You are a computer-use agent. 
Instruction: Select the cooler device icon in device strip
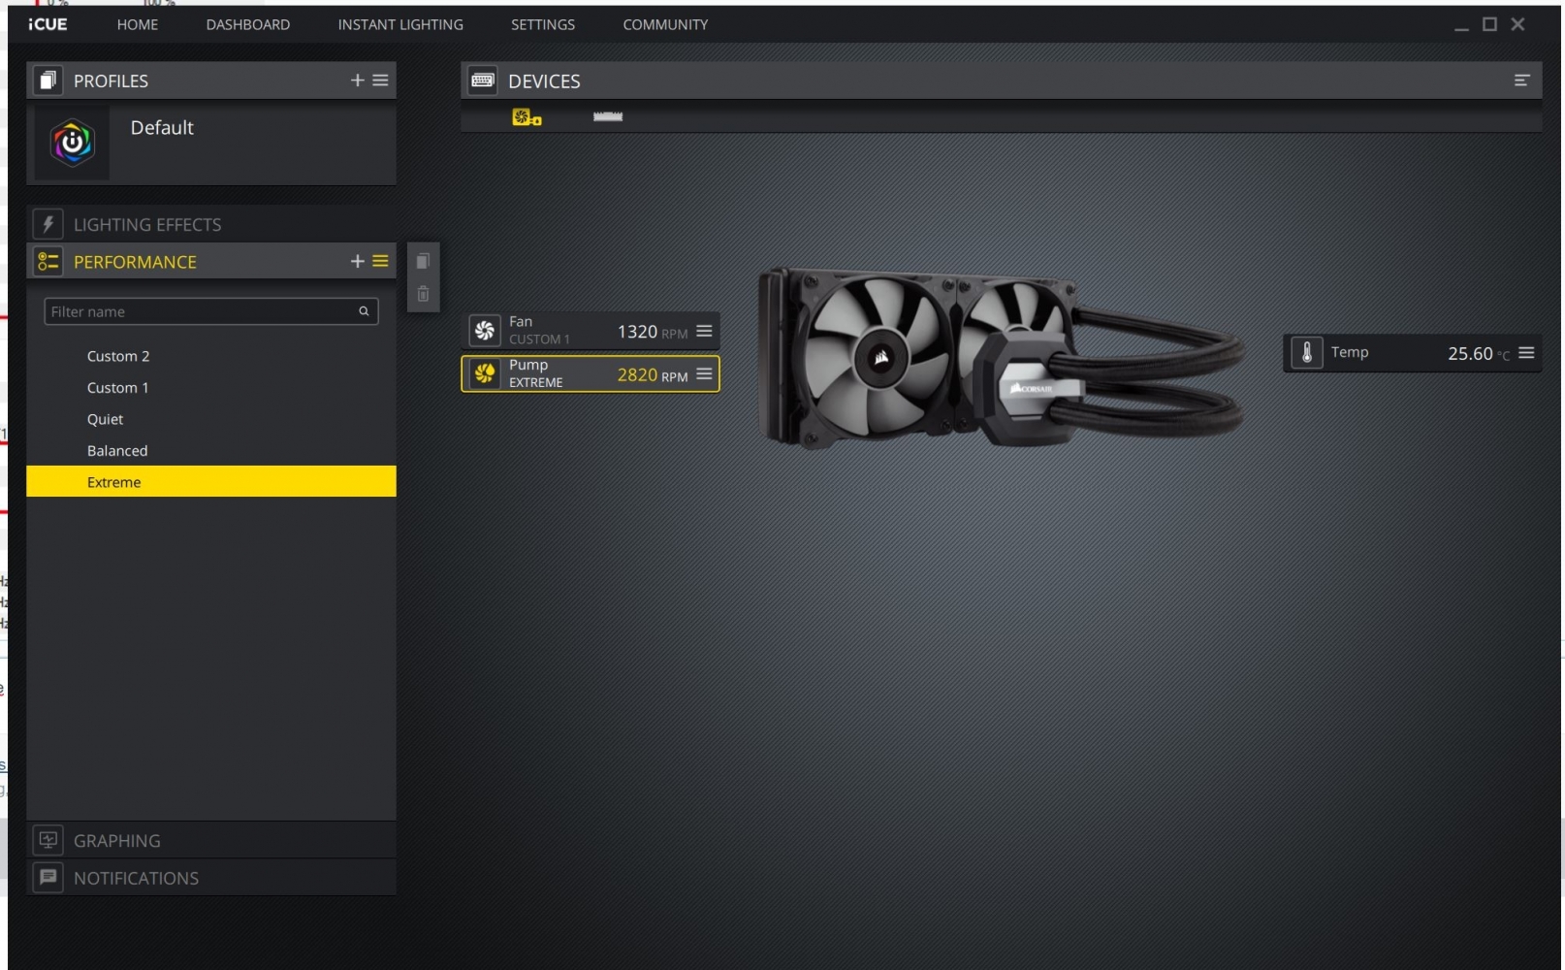pyautogui.click(x=527, y=117)
